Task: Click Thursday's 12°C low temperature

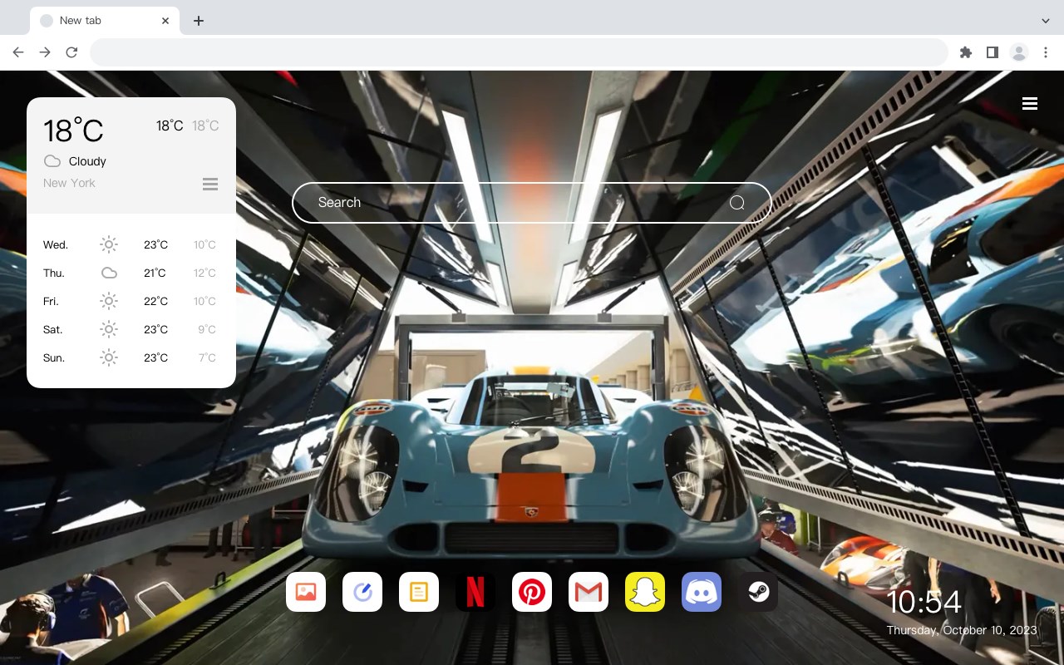Action: click(x=204, y=273)
